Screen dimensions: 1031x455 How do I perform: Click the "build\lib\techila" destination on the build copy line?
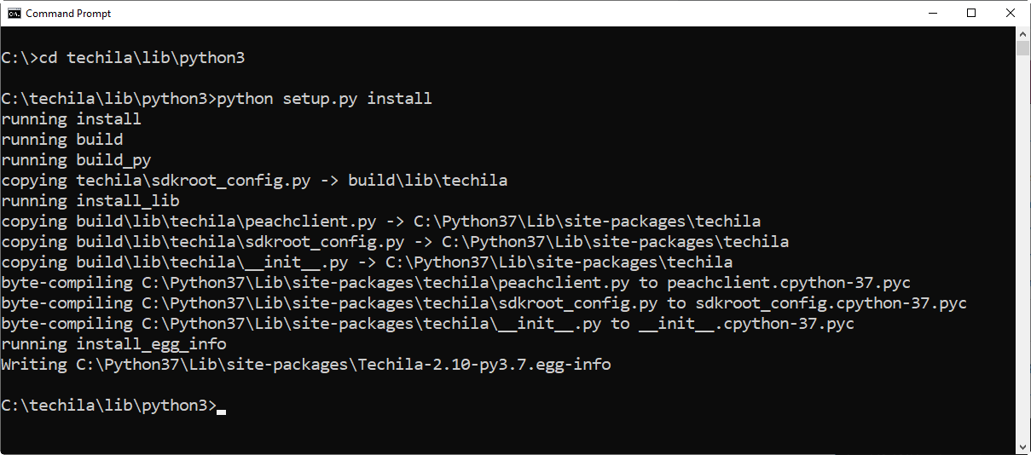[423, 181]
